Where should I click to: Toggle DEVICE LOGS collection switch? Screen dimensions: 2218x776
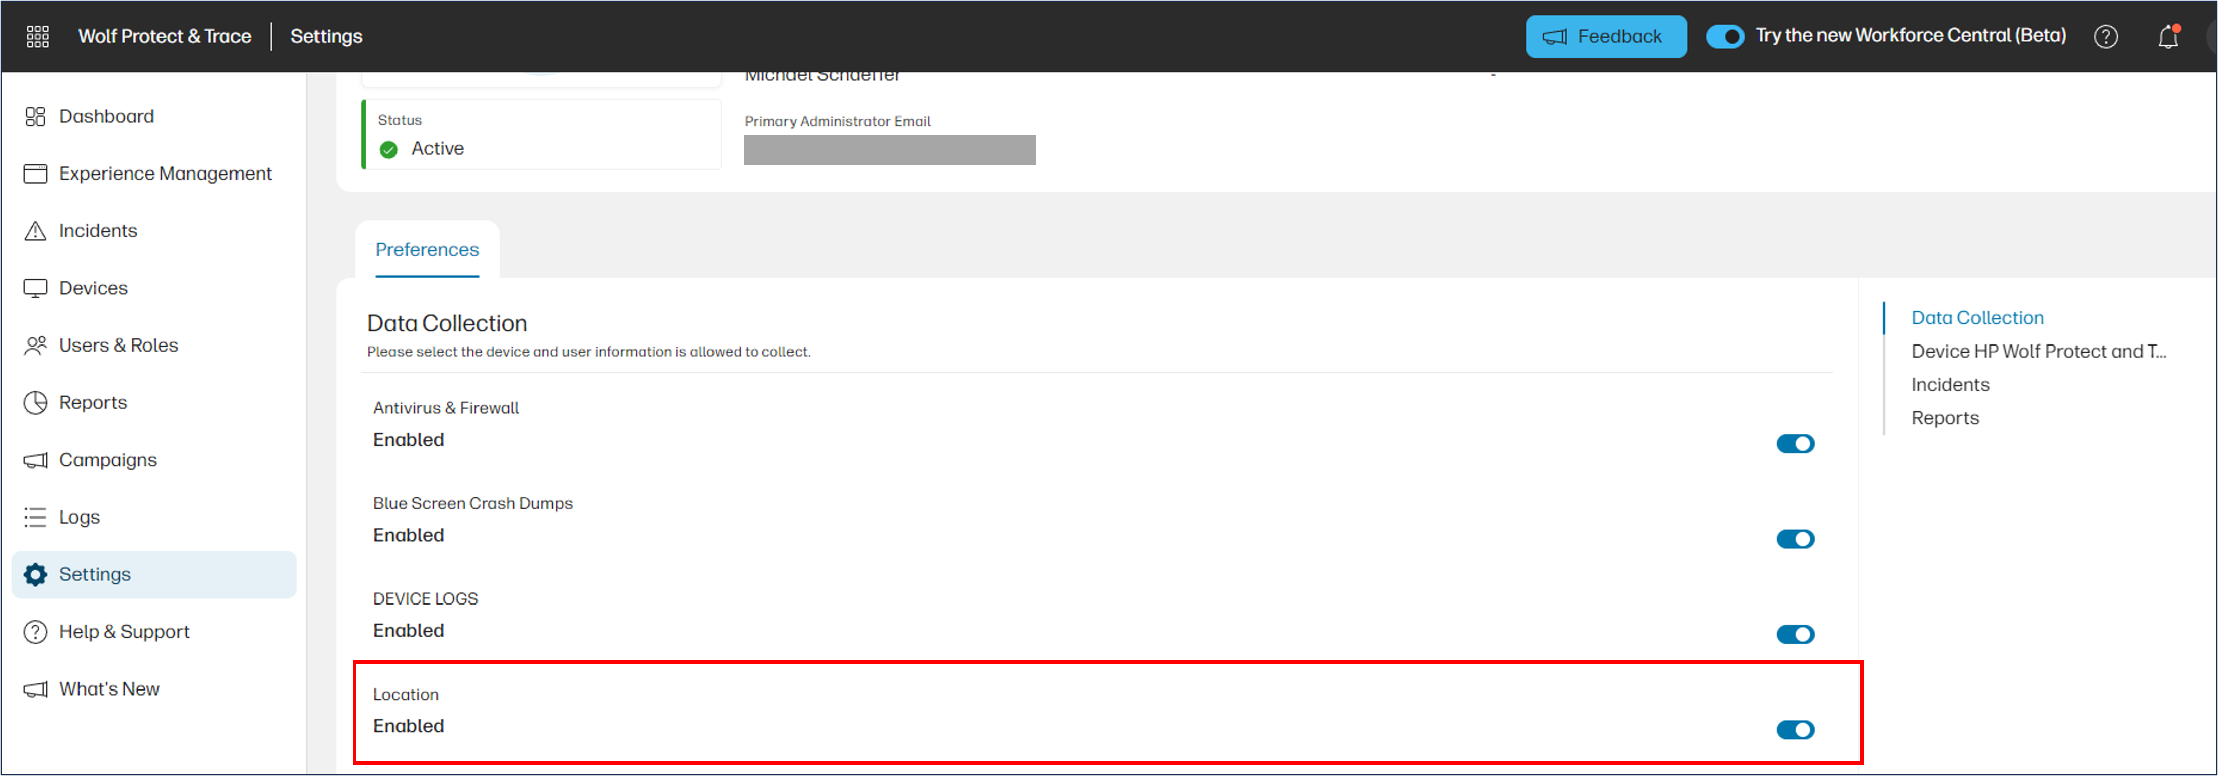[x=1794, y=634]
